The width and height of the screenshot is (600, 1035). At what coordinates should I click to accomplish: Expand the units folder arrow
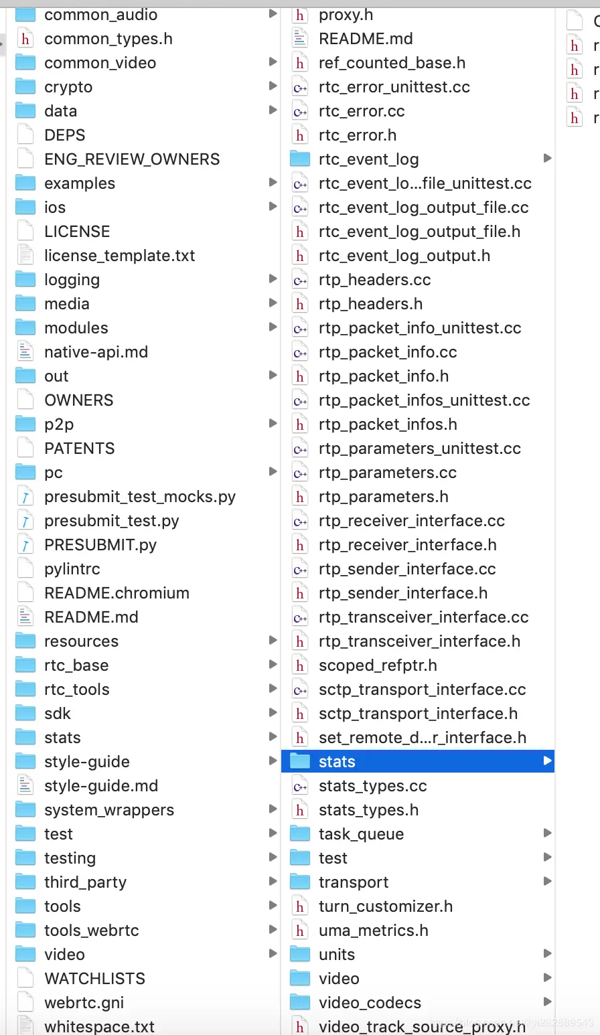[547, 954]
